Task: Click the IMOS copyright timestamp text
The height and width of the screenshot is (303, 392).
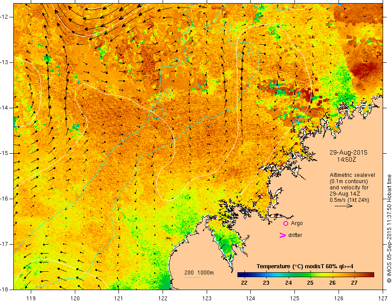Action: [389, 229]
